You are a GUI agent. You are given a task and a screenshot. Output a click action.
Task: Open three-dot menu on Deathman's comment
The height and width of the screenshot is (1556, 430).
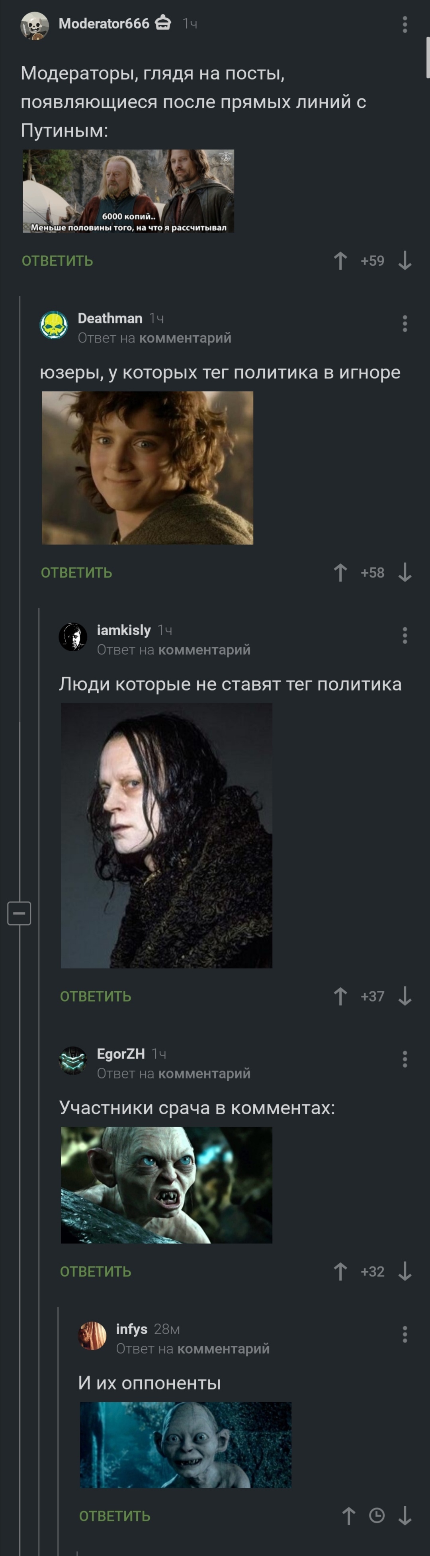(x=405, y=323)
